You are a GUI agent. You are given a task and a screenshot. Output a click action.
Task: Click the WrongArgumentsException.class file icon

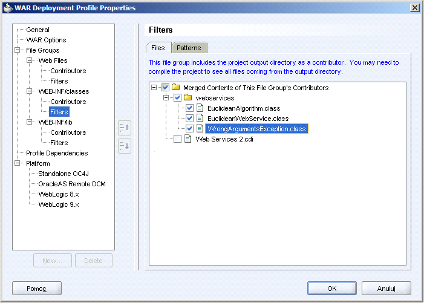(200, 129)
